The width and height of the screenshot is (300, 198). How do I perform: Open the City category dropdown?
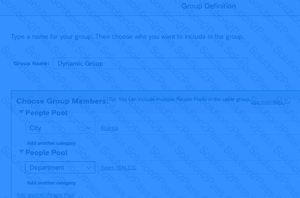(60, 128)
